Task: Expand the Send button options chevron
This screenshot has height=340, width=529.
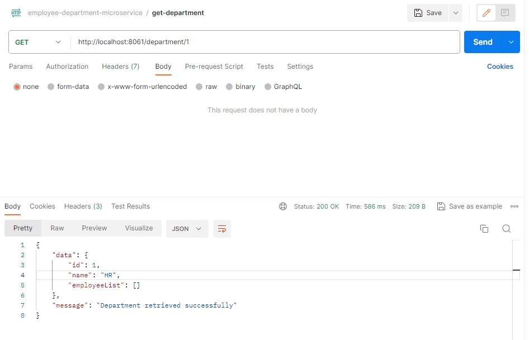Action: 511,42
